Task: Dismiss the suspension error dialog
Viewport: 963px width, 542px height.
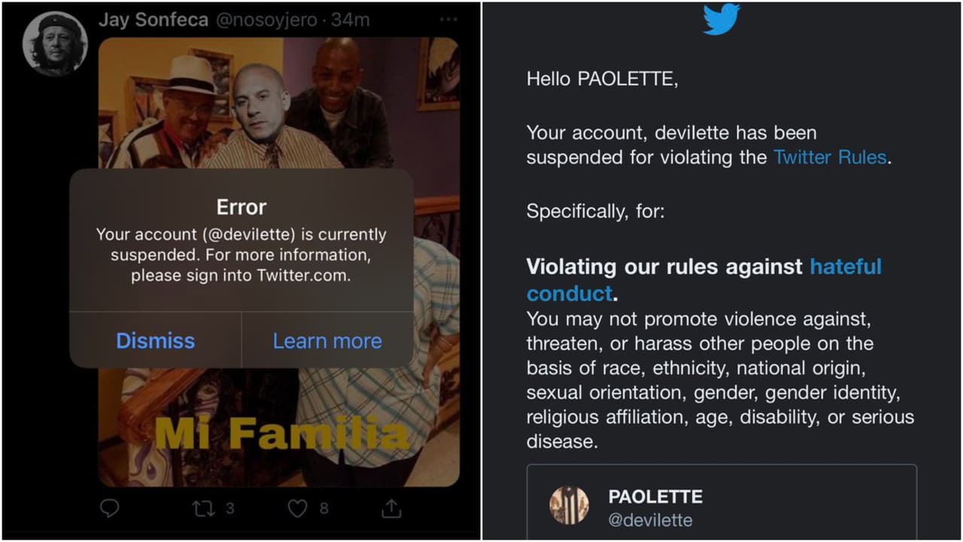Action: tap(155, 341)
